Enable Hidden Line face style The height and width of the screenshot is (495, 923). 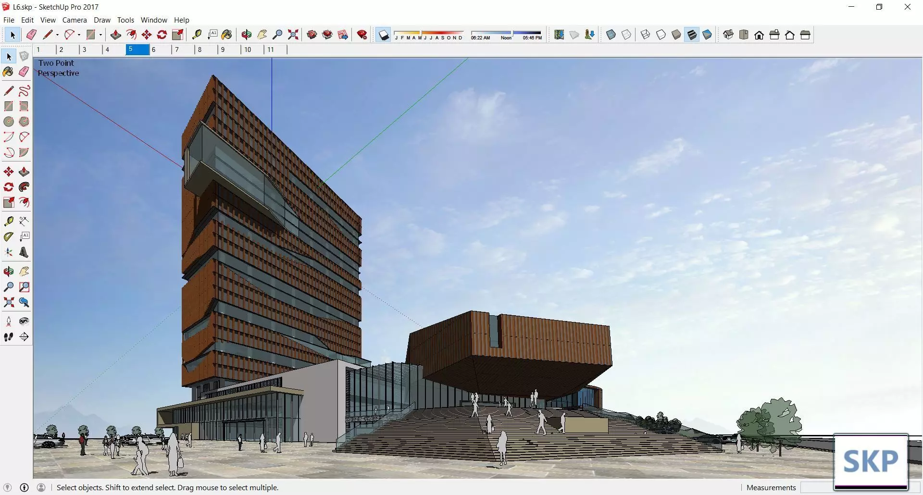pyautogui.click(x=661, y=35)
